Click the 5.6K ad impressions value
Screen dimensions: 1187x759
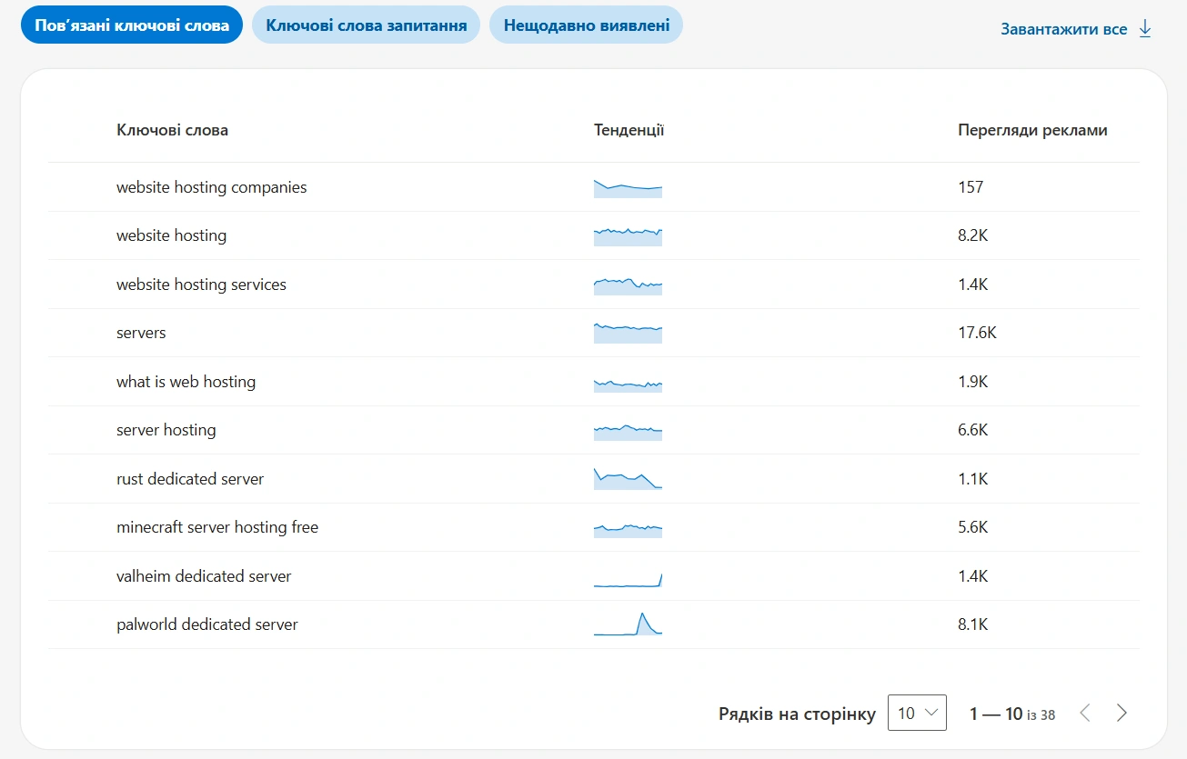972,527
